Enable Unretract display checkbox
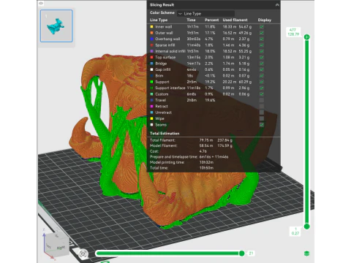The width and height of the screenshot is (351, 263). click(x=262, y=113)
